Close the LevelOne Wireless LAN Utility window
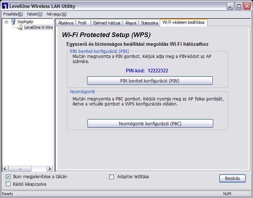 click(x=247, y=6)
